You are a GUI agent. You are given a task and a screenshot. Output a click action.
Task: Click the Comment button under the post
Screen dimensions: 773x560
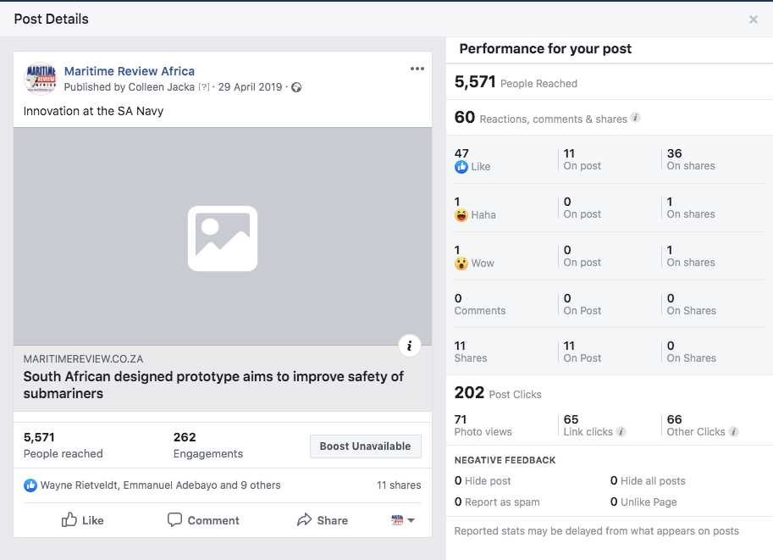click(203, 520)
